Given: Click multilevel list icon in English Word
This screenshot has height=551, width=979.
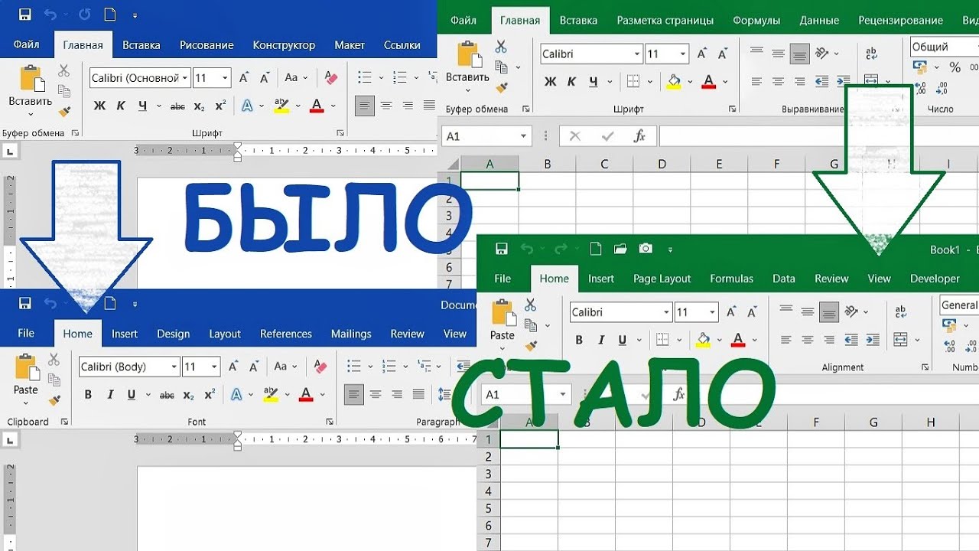Looking at the screenshot, I should coord(422,366).
